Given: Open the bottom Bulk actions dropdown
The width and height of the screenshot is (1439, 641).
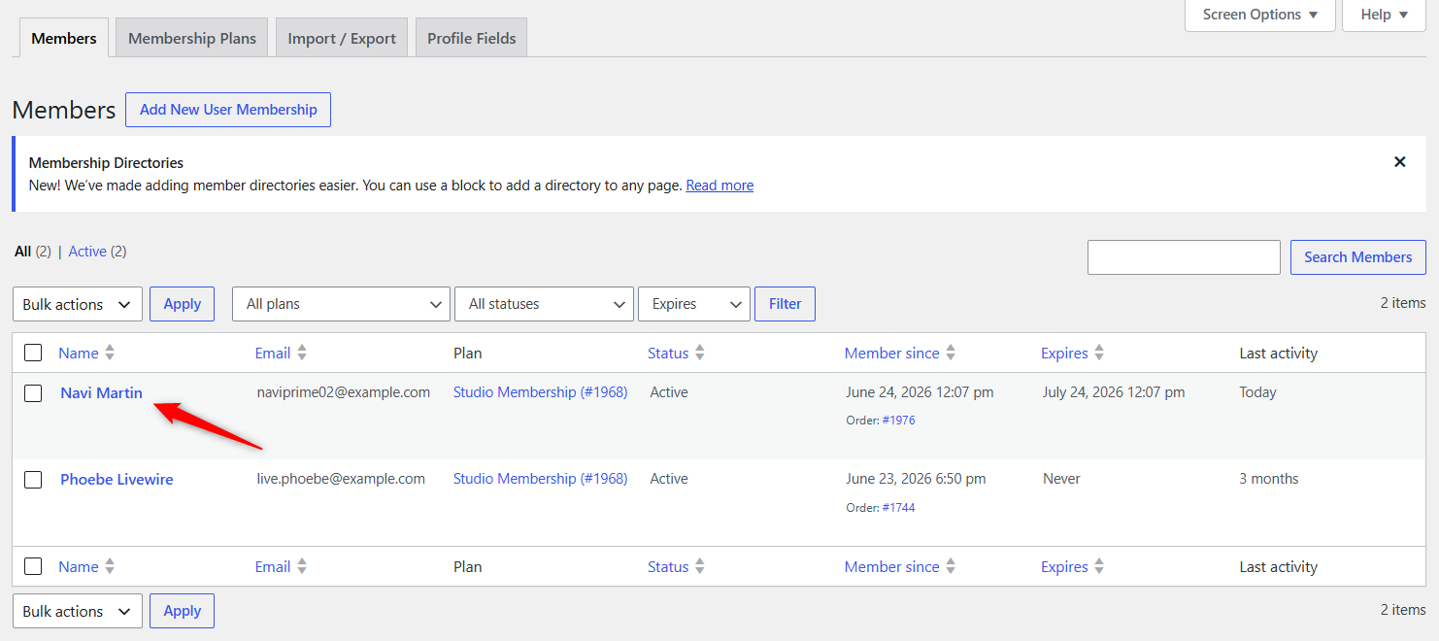Looking at the screenshot, I should pos(78,611).
